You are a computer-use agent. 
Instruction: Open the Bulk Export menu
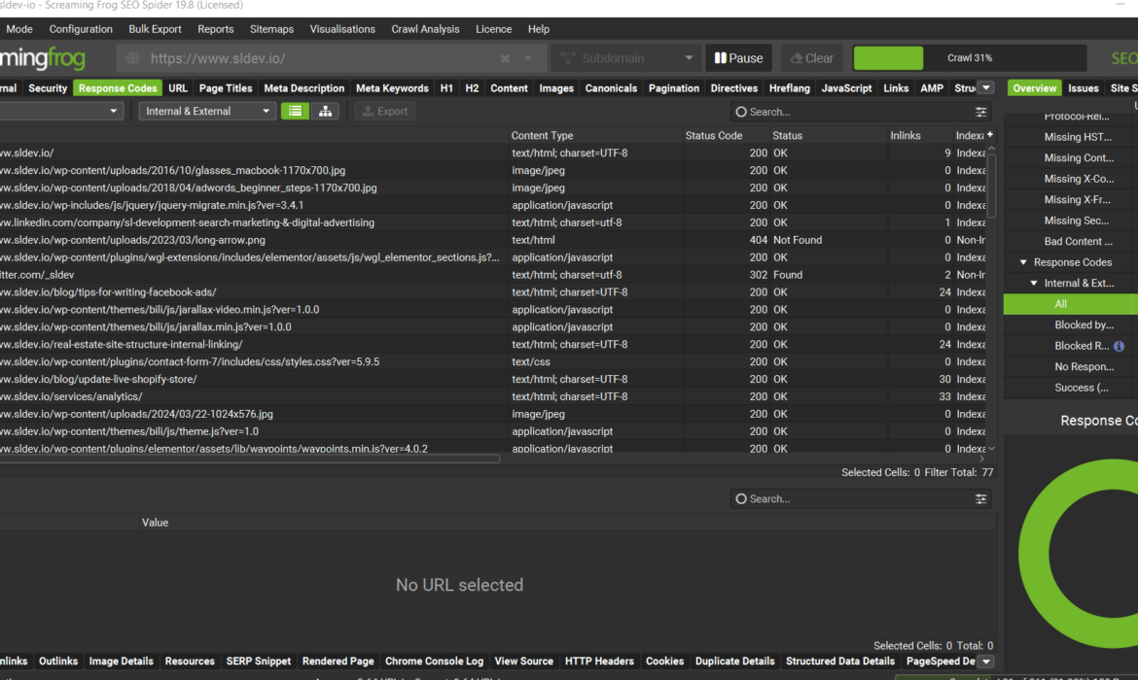click(x=155, y=29)
